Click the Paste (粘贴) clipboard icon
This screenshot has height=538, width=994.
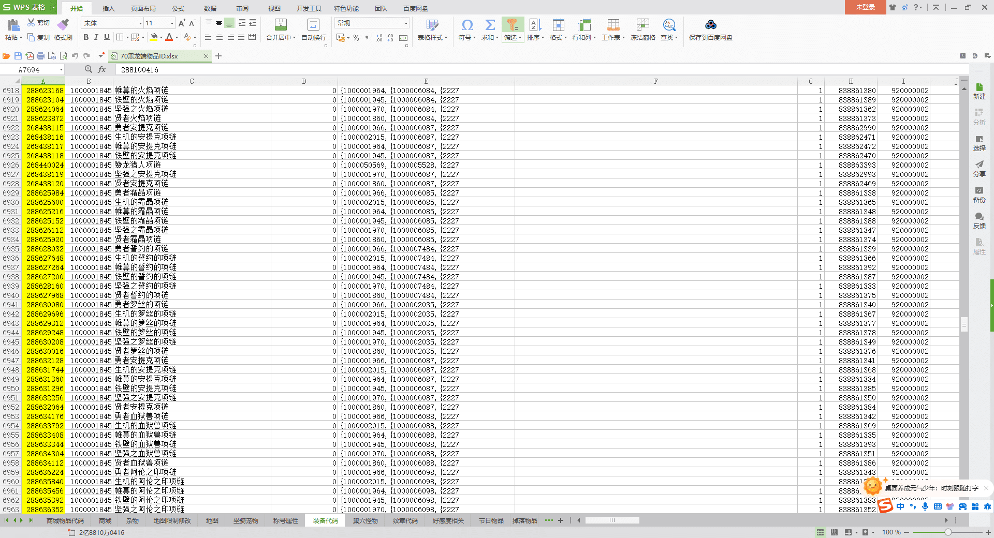click(x=13, y=25)
